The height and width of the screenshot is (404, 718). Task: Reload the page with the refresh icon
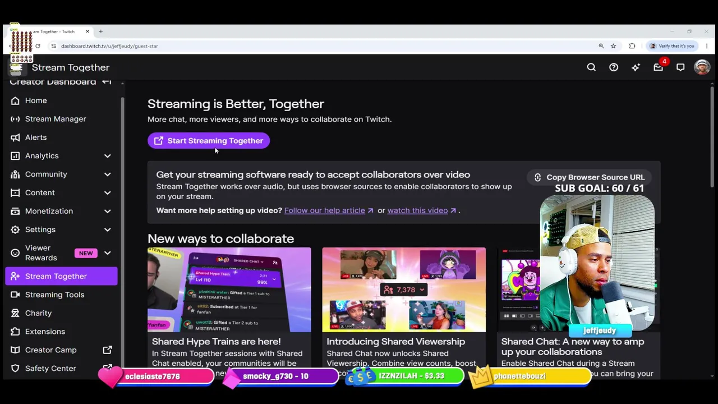[x=38, y=46]
